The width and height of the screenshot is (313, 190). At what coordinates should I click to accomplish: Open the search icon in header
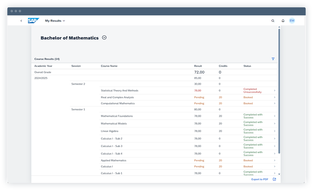click(273, 21)
